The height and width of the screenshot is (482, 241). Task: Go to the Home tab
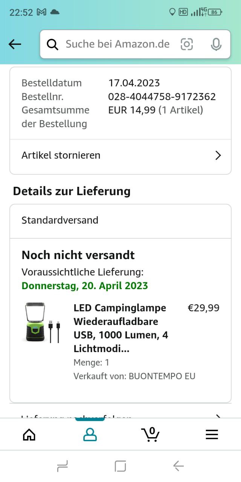click(x=29, y=435)
